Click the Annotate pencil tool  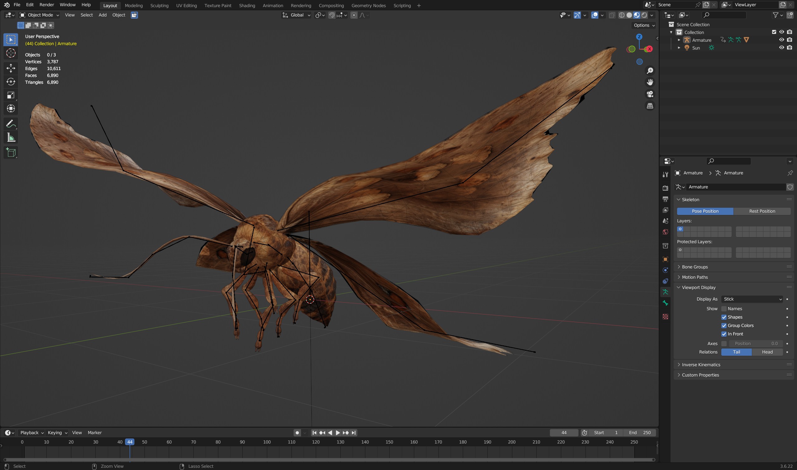(11, 124)
